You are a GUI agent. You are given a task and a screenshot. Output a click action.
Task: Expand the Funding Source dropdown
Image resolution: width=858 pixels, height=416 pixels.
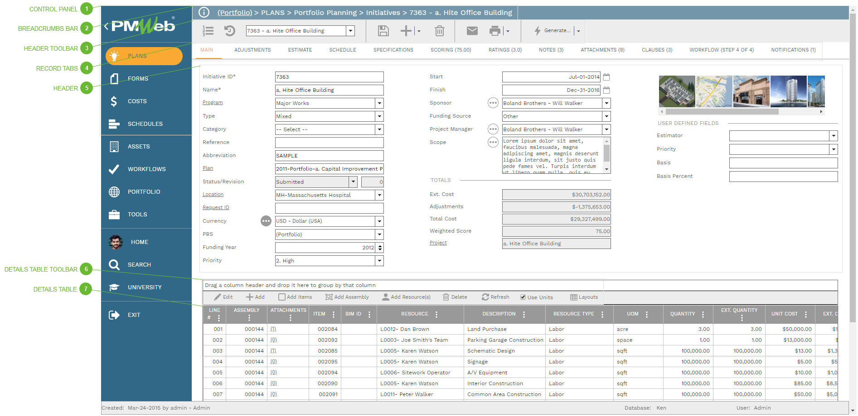[x=606, y=116]
